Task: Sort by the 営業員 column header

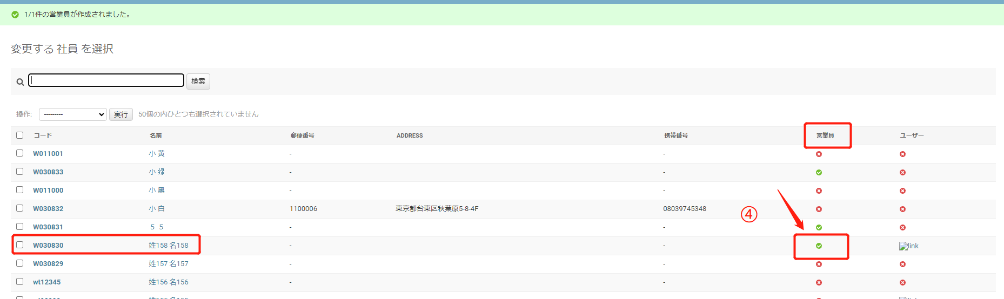Action: point(825,135)
